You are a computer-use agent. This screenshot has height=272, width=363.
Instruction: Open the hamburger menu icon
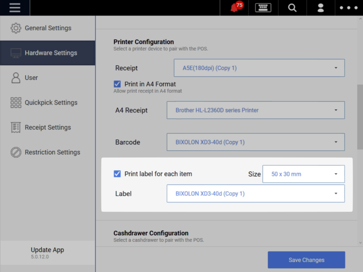click(15, 8)
